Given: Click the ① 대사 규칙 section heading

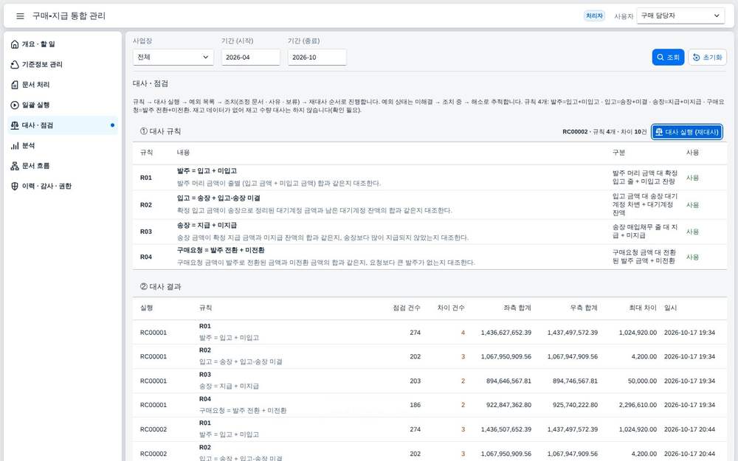Looking at the screenshot, I should 160,131.
